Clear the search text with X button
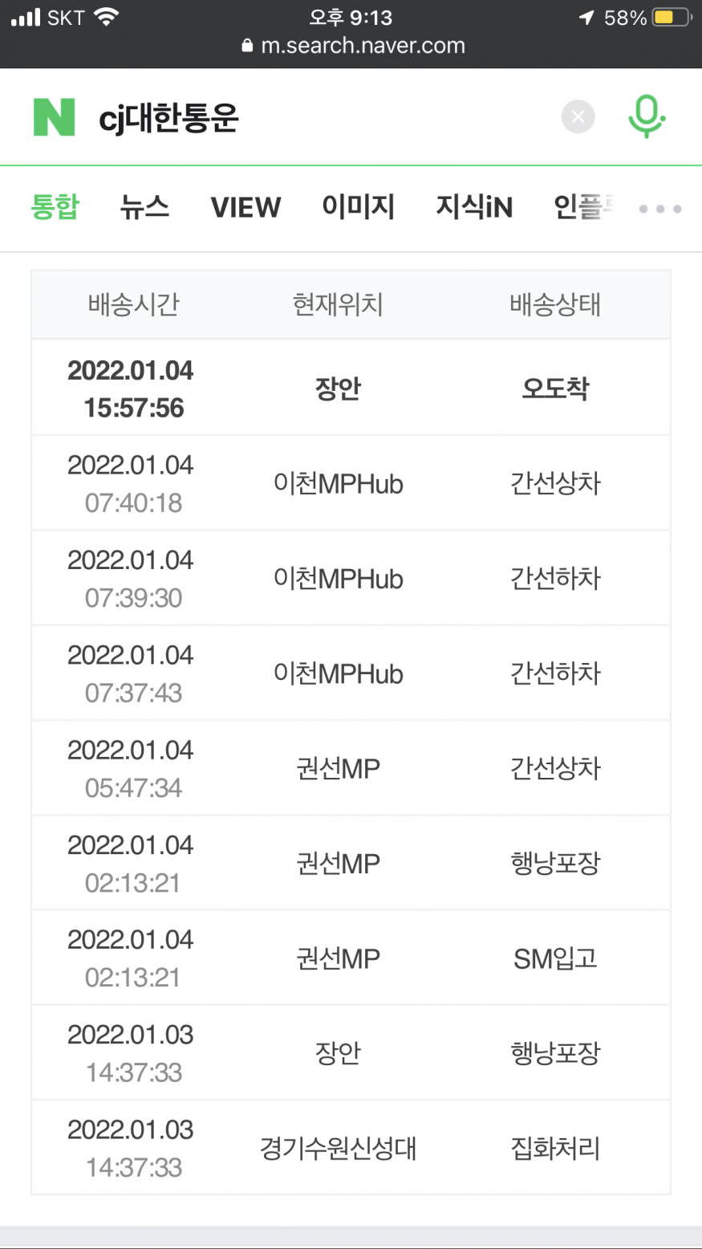Viewport: 702px width, 1249px height. point(578,117)
